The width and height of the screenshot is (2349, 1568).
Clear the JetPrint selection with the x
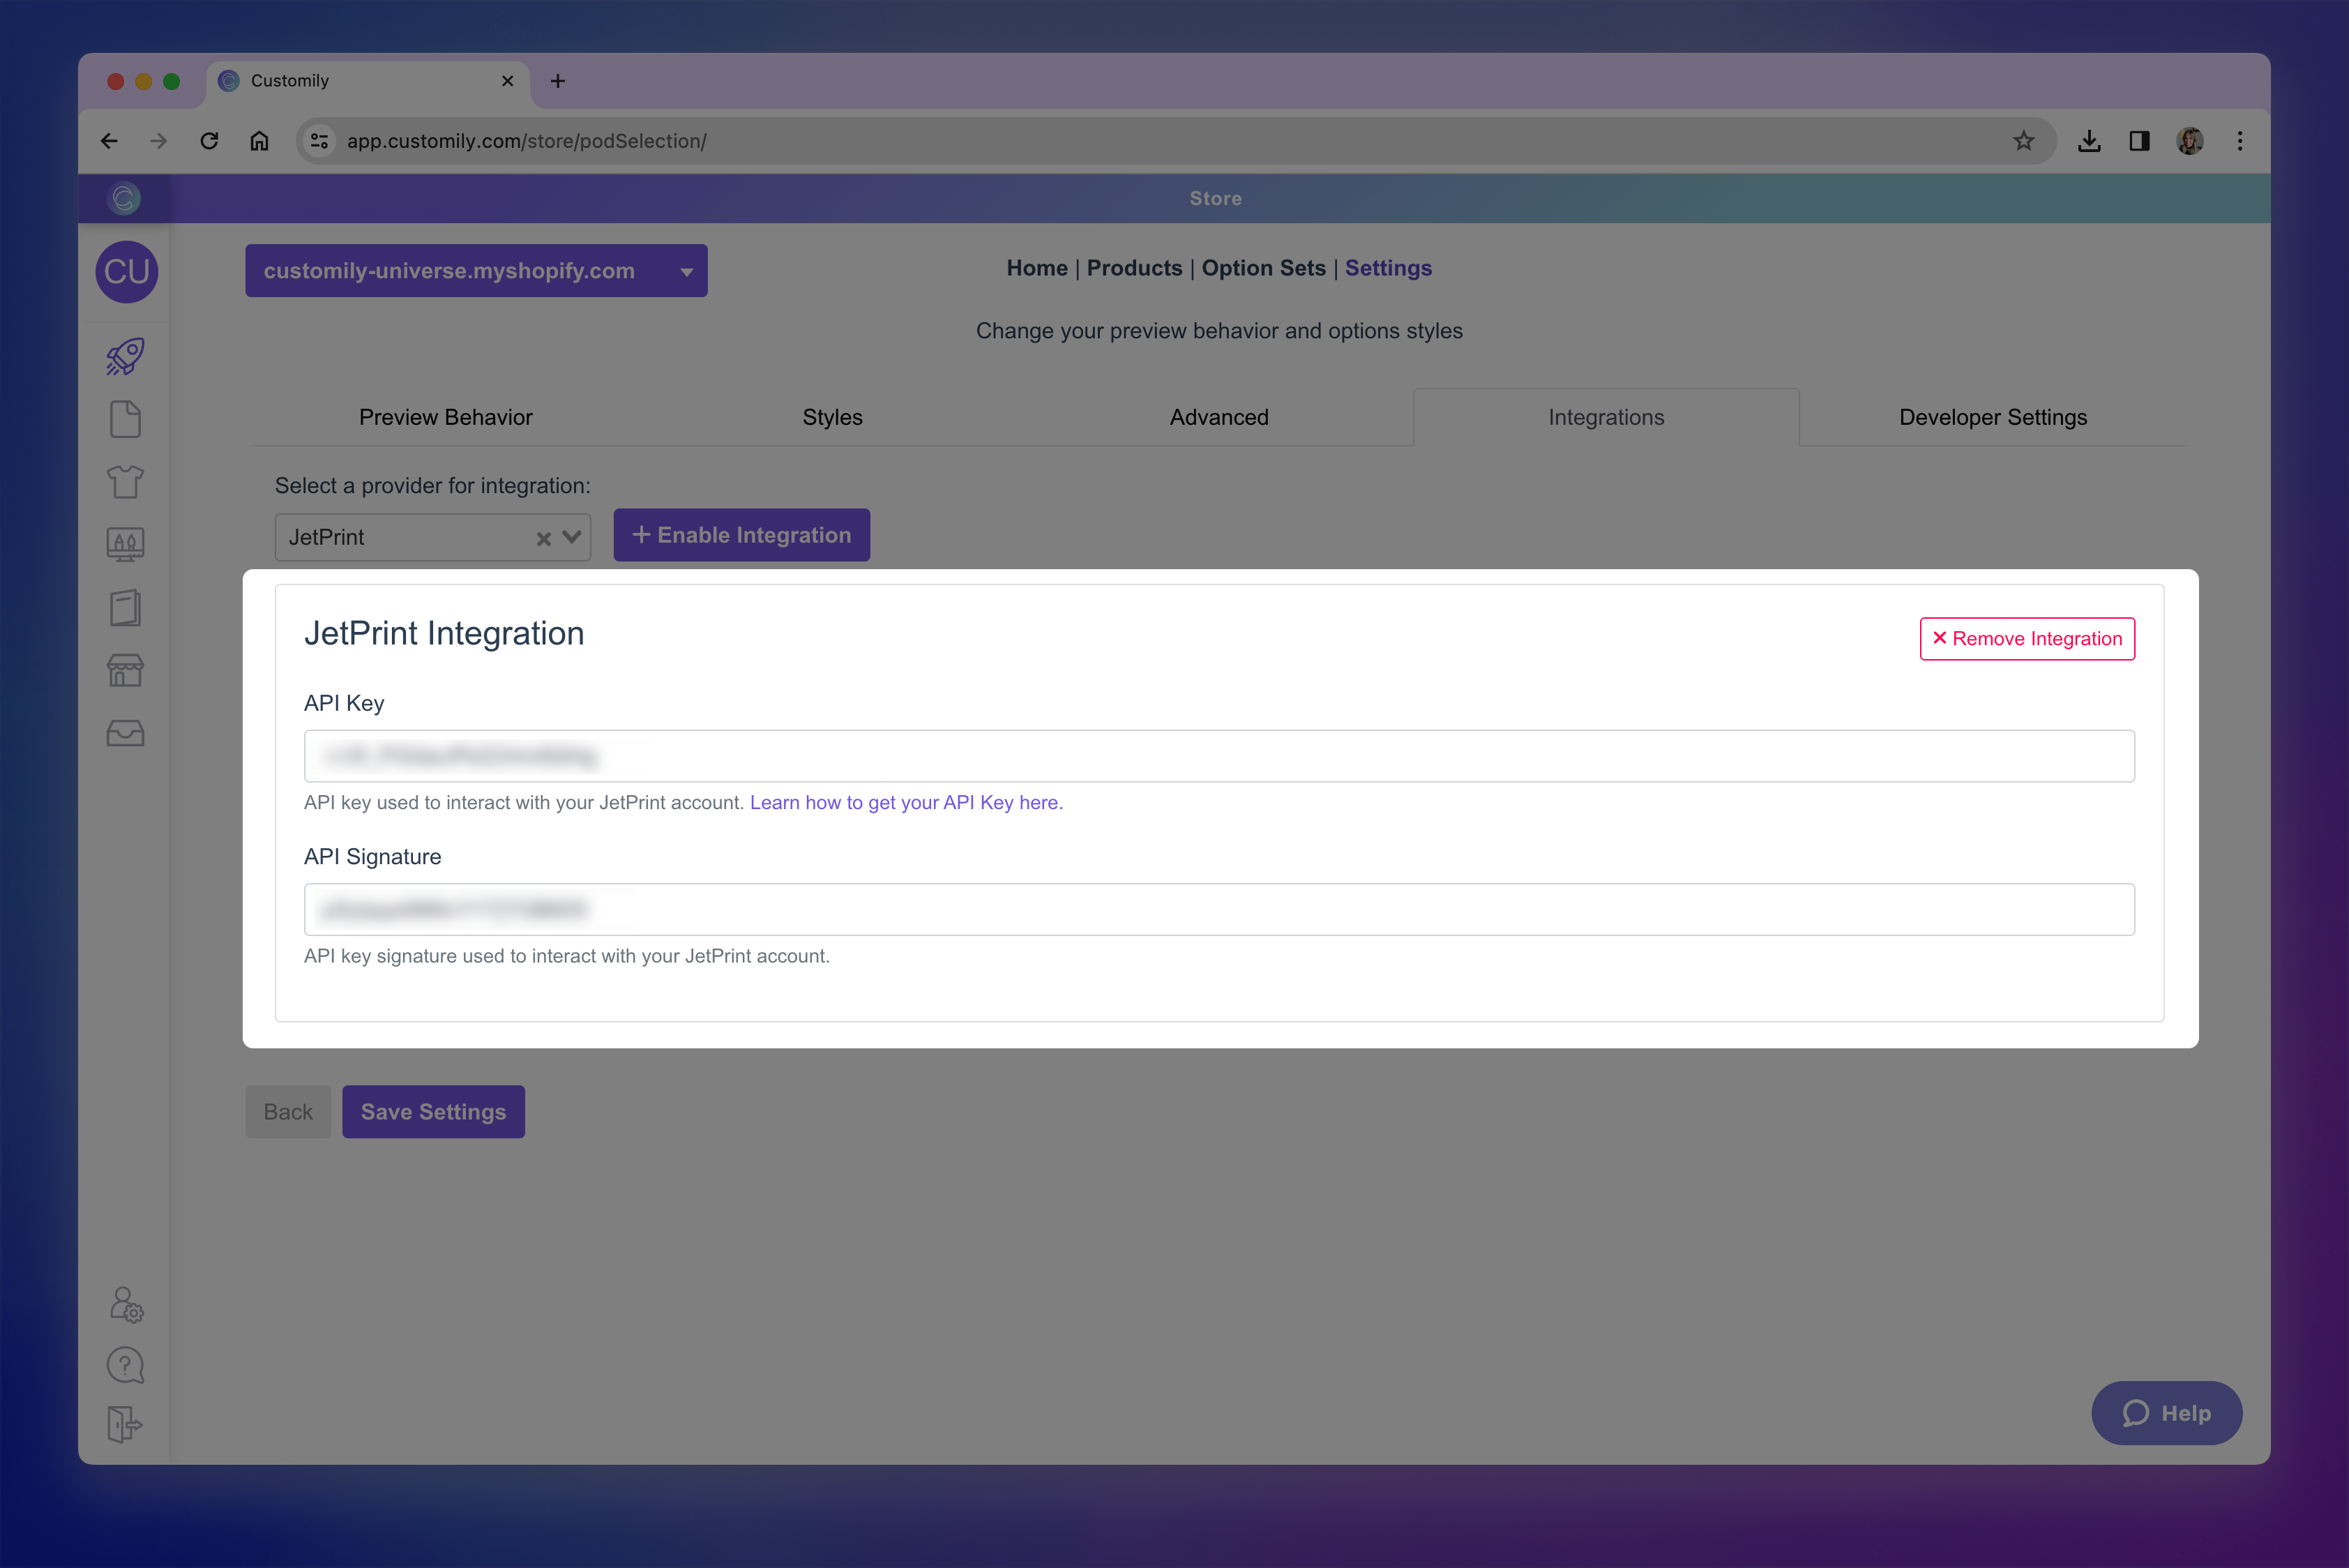543,537
